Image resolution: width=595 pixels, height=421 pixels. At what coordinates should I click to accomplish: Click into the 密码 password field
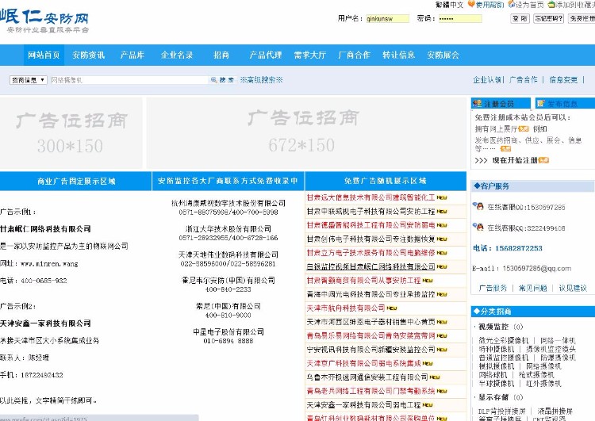point(459,18)
